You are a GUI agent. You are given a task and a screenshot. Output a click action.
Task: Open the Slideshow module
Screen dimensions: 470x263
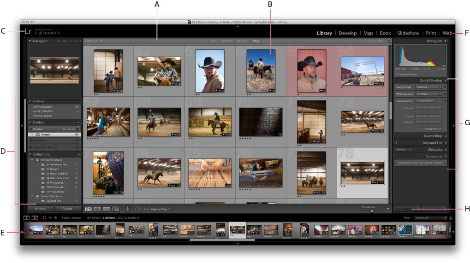(408, 33)
